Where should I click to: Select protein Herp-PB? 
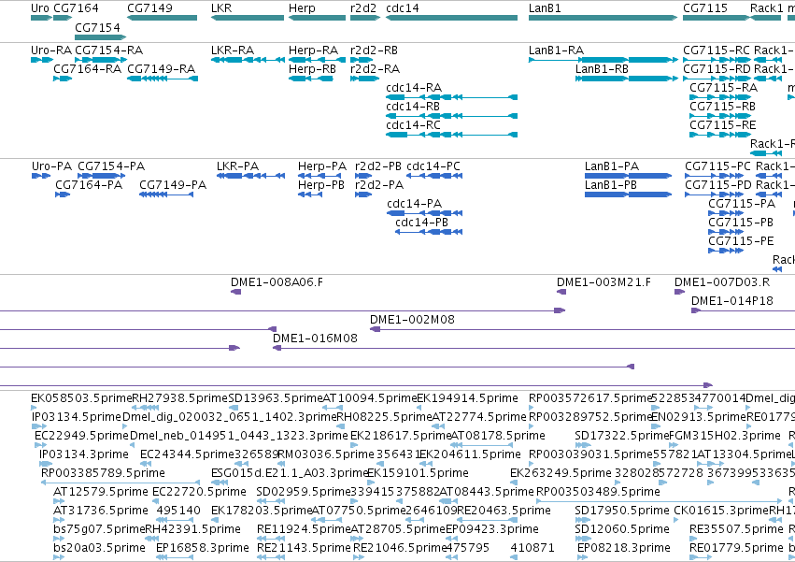[x=310, y=195]
